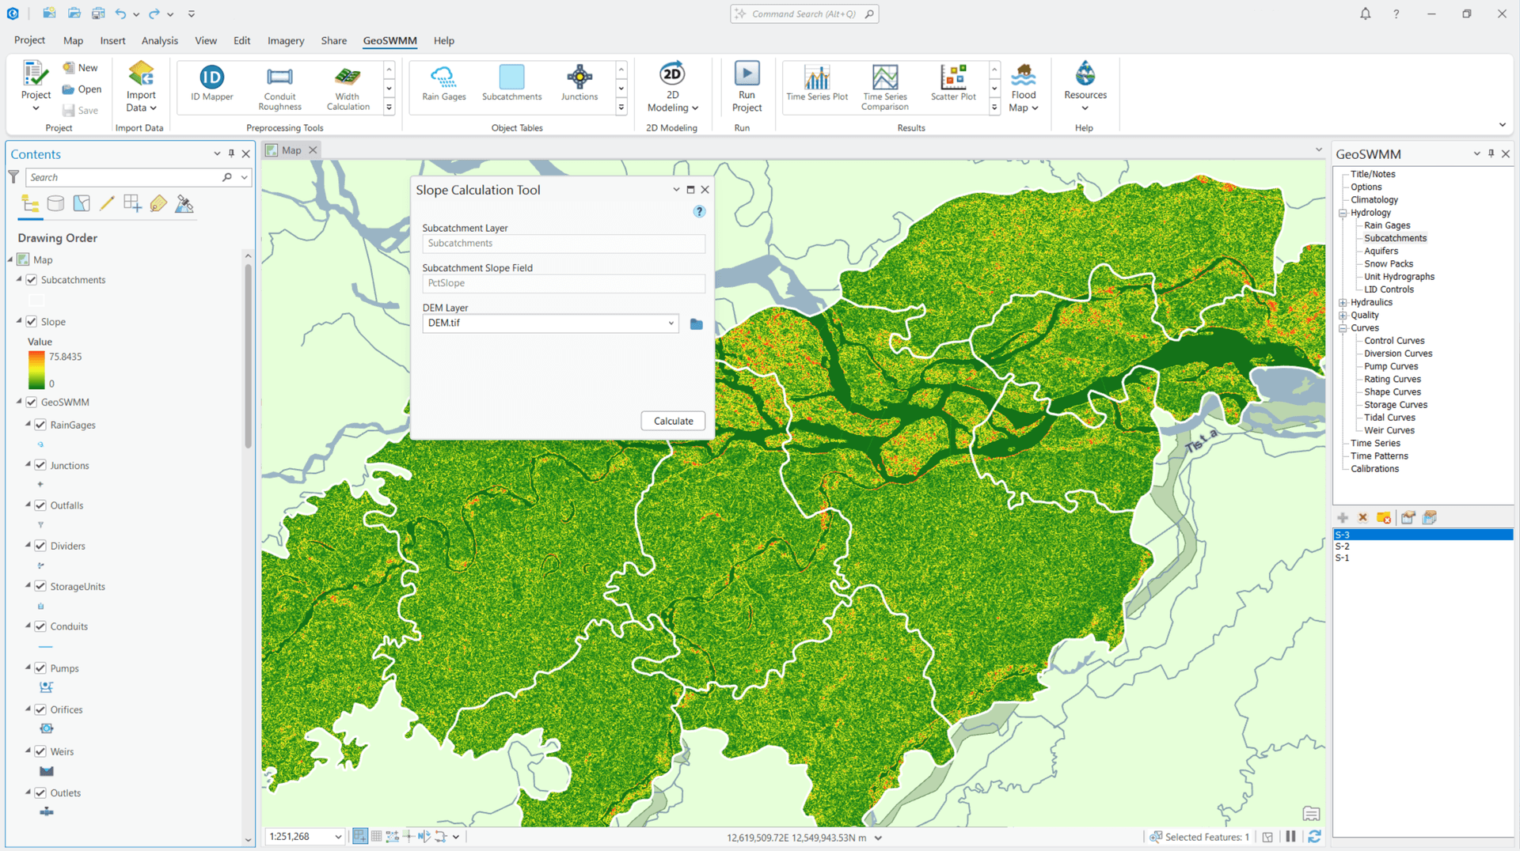
Task: Open the Time Series Plot tool
Action: [x=817, y=85]
